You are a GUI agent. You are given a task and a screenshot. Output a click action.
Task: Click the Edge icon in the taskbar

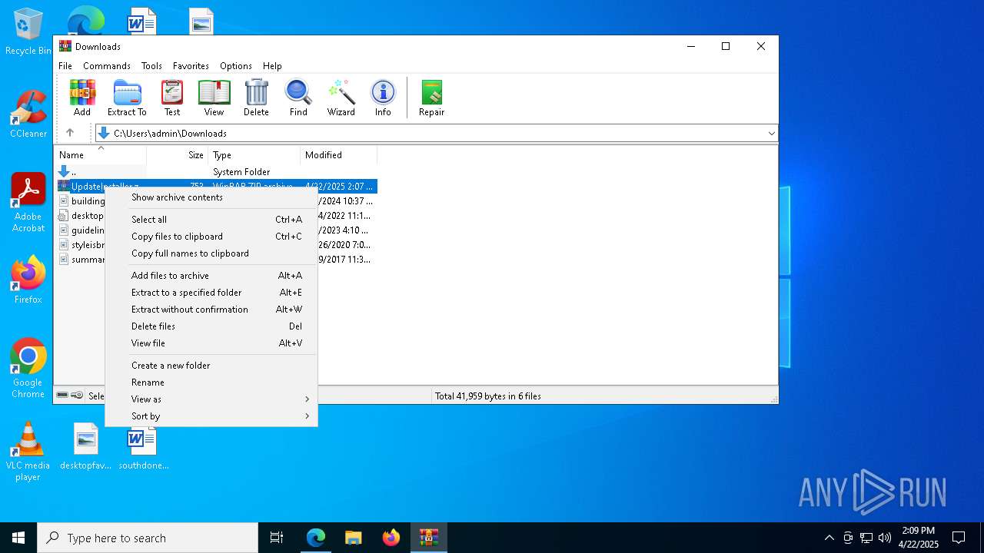click(x=316, y=538)
